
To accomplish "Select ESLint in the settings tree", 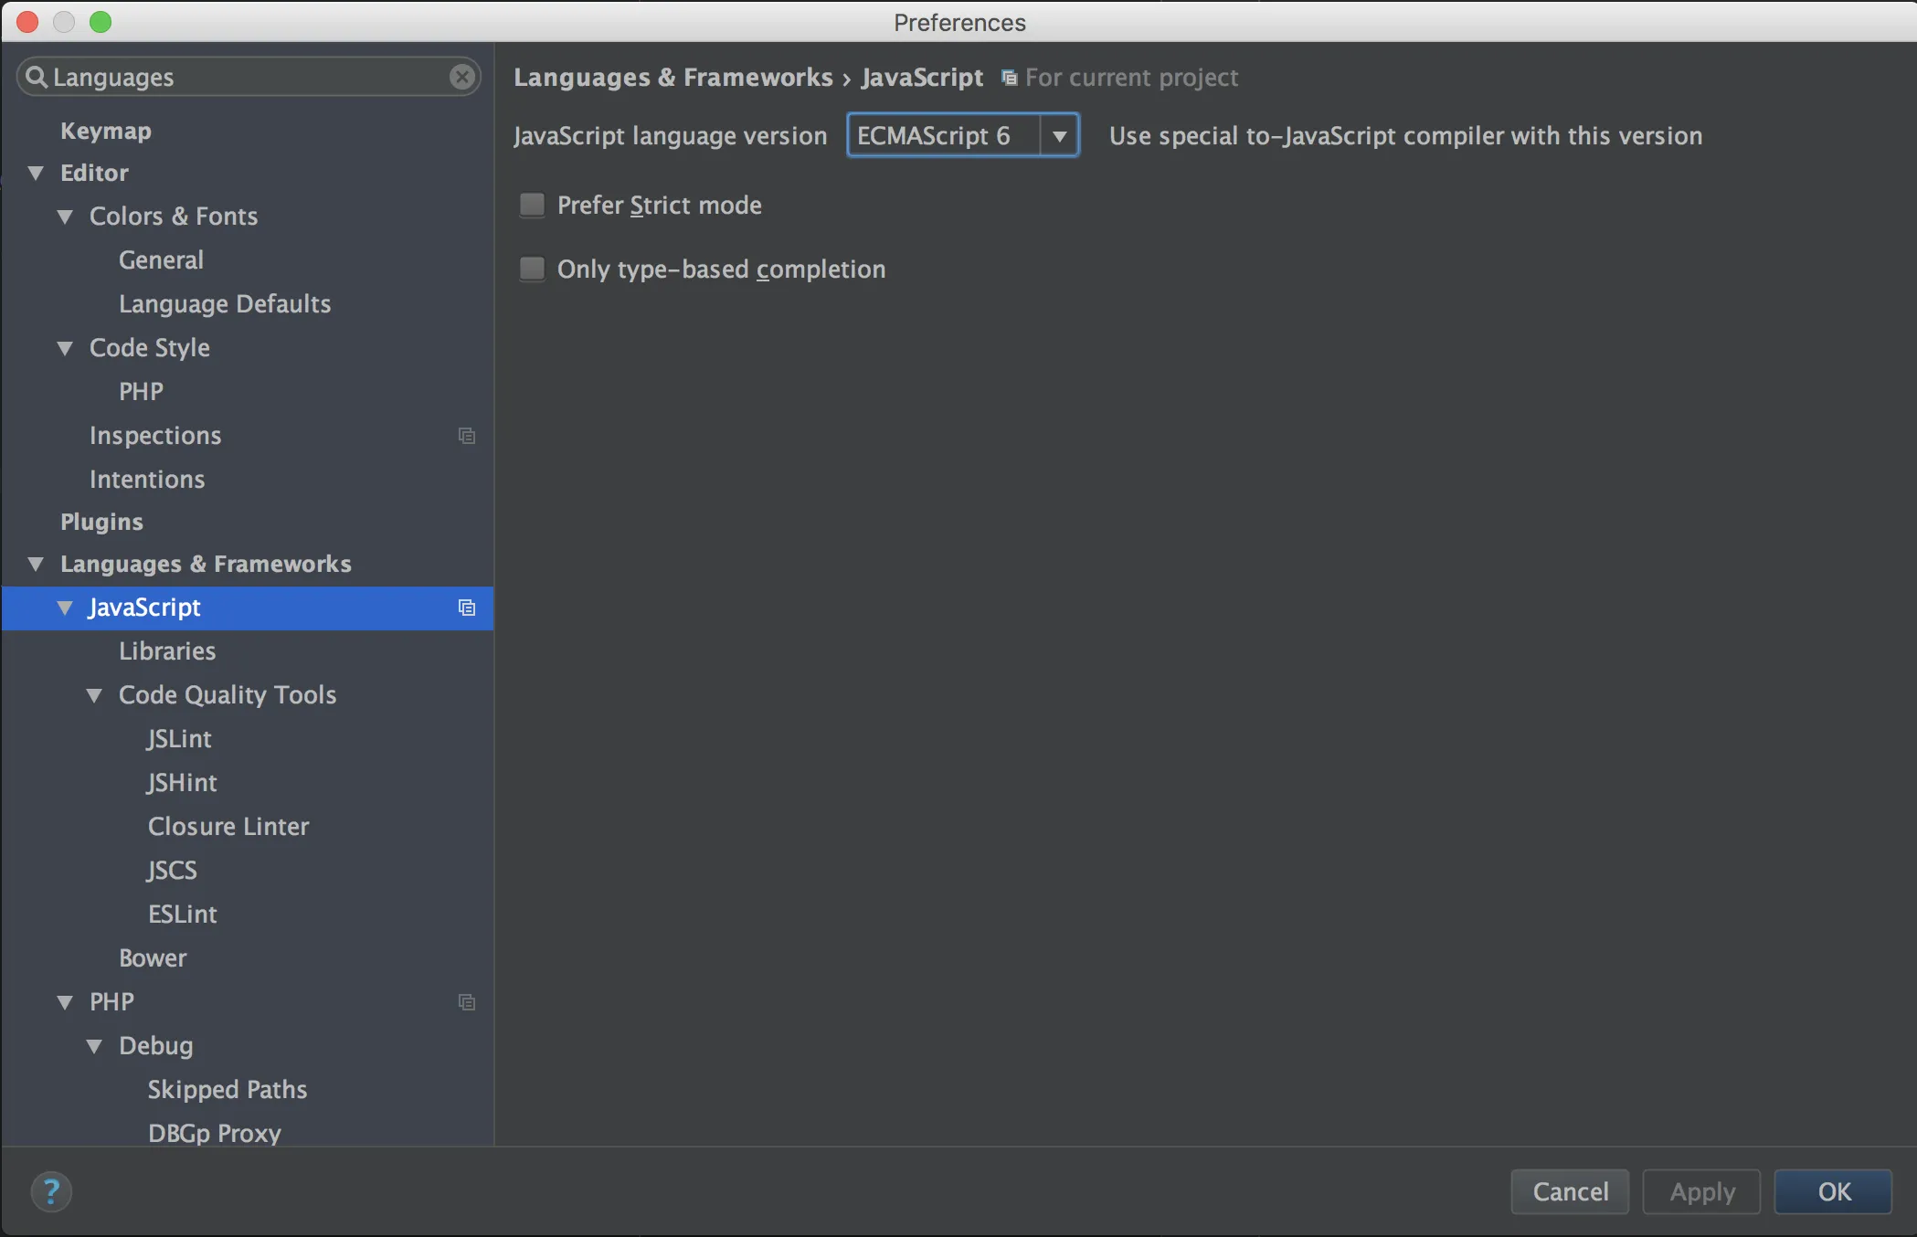I will [183, 914].
